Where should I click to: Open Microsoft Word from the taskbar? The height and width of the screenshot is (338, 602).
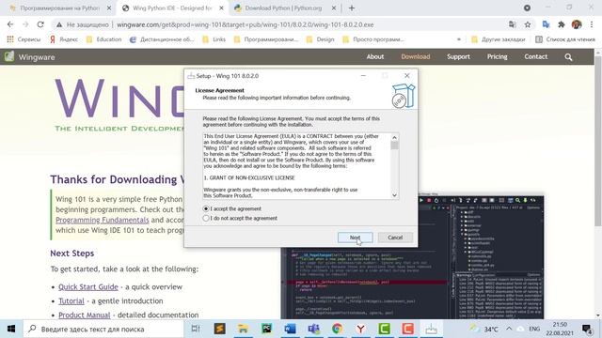click(x=291, y=329)
